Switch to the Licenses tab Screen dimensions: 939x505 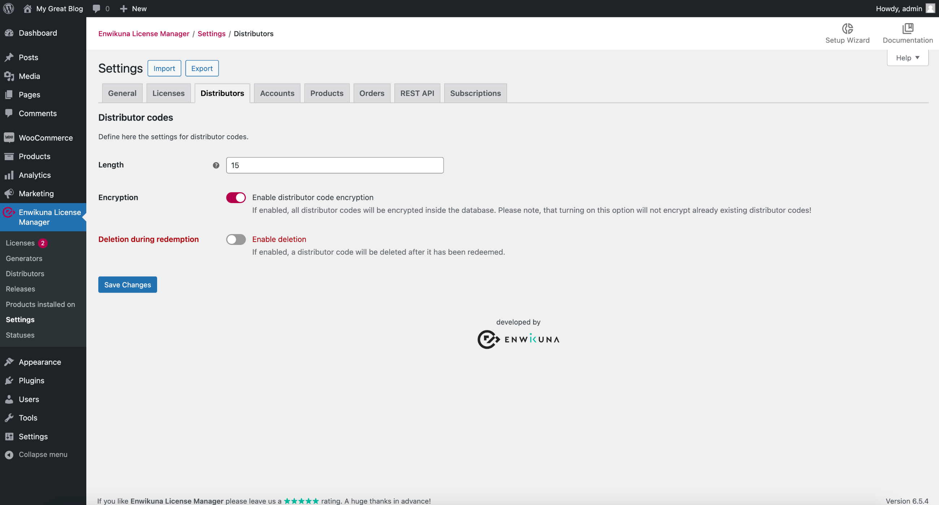[x=168, y=93]
